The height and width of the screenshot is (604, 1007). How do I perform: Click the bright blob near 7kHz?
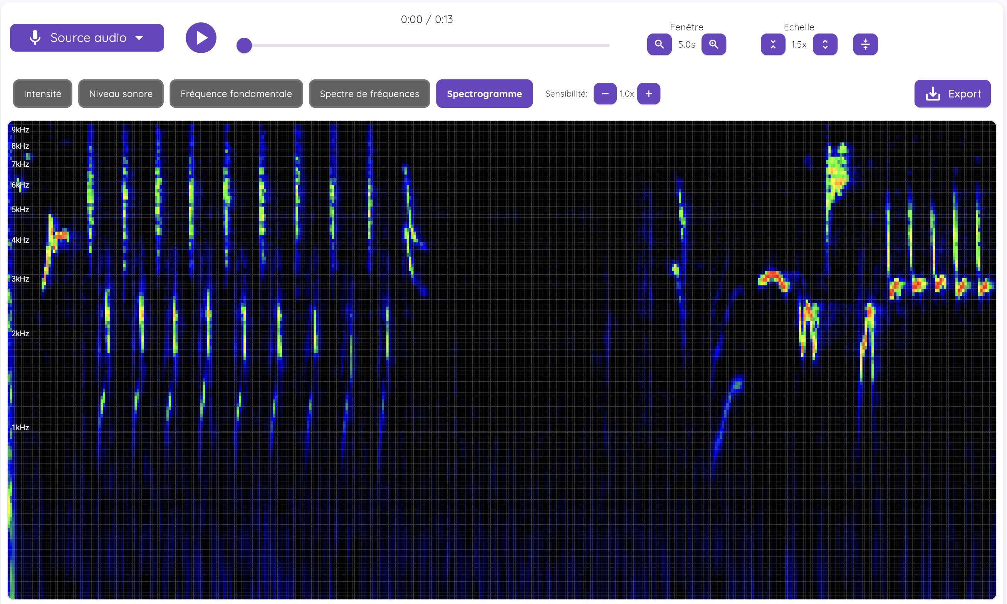(837, 173)
